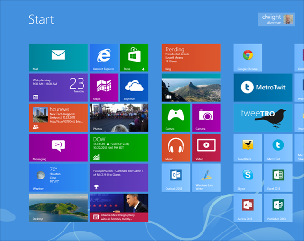The image size is (304, 241).
Task: Launch the Internet Explorer tile
Action: [104, 58]
